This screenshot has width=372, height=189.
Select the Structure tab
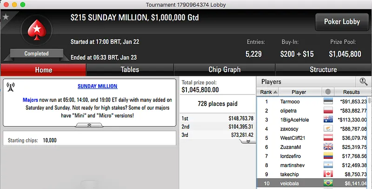(323, 70)
